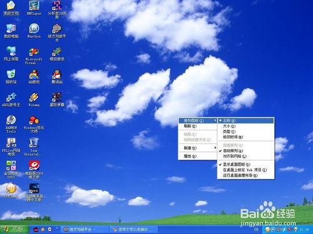The image size is (313, 234).
Task: Launch the Maxthon browser shortcut
Action: [x=34, y=31]
